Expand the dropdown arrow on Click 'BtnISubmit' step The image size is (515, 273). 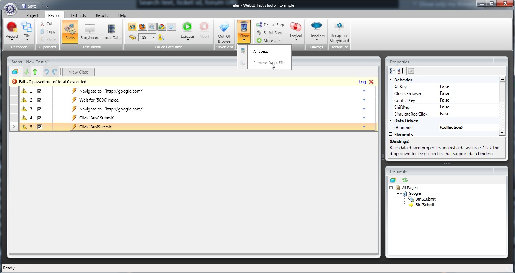[364, 127]
